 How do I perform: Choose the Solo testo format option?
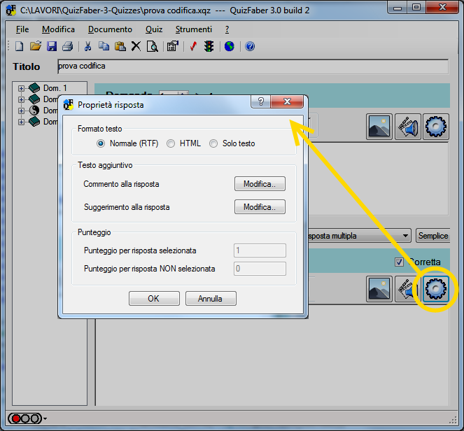point(213,143)
